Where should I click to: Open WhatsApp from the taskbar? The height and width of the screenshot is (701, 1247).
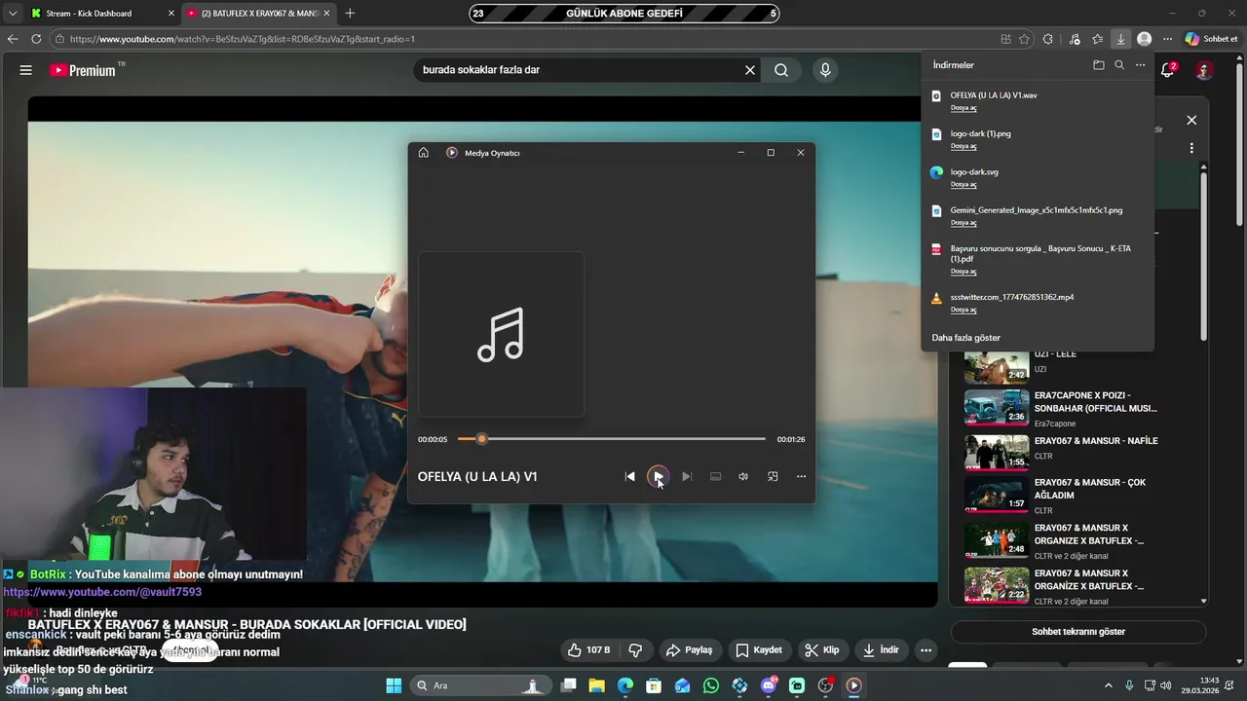click(711, 685)
